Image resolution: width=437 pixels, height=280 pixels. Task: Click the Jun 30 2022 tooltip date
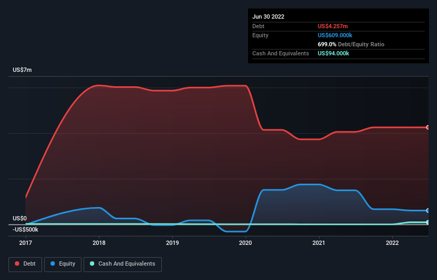[x=268, y=17]
